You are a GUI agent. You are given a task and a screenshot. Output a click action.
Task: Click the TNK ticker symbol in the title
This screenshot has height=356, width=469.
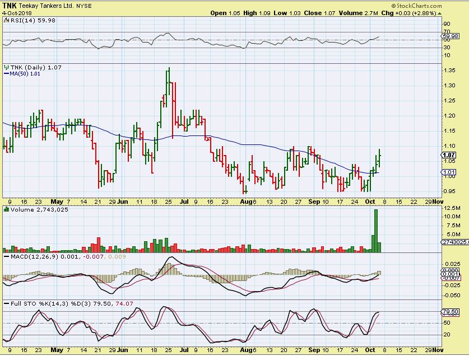tap(10, 5)
